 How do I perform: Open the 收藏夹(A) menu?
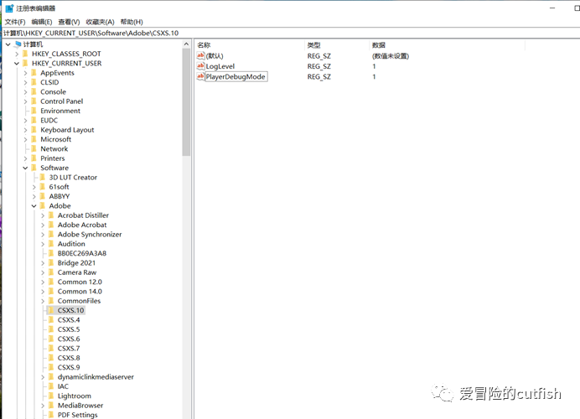tap(101, 22)
